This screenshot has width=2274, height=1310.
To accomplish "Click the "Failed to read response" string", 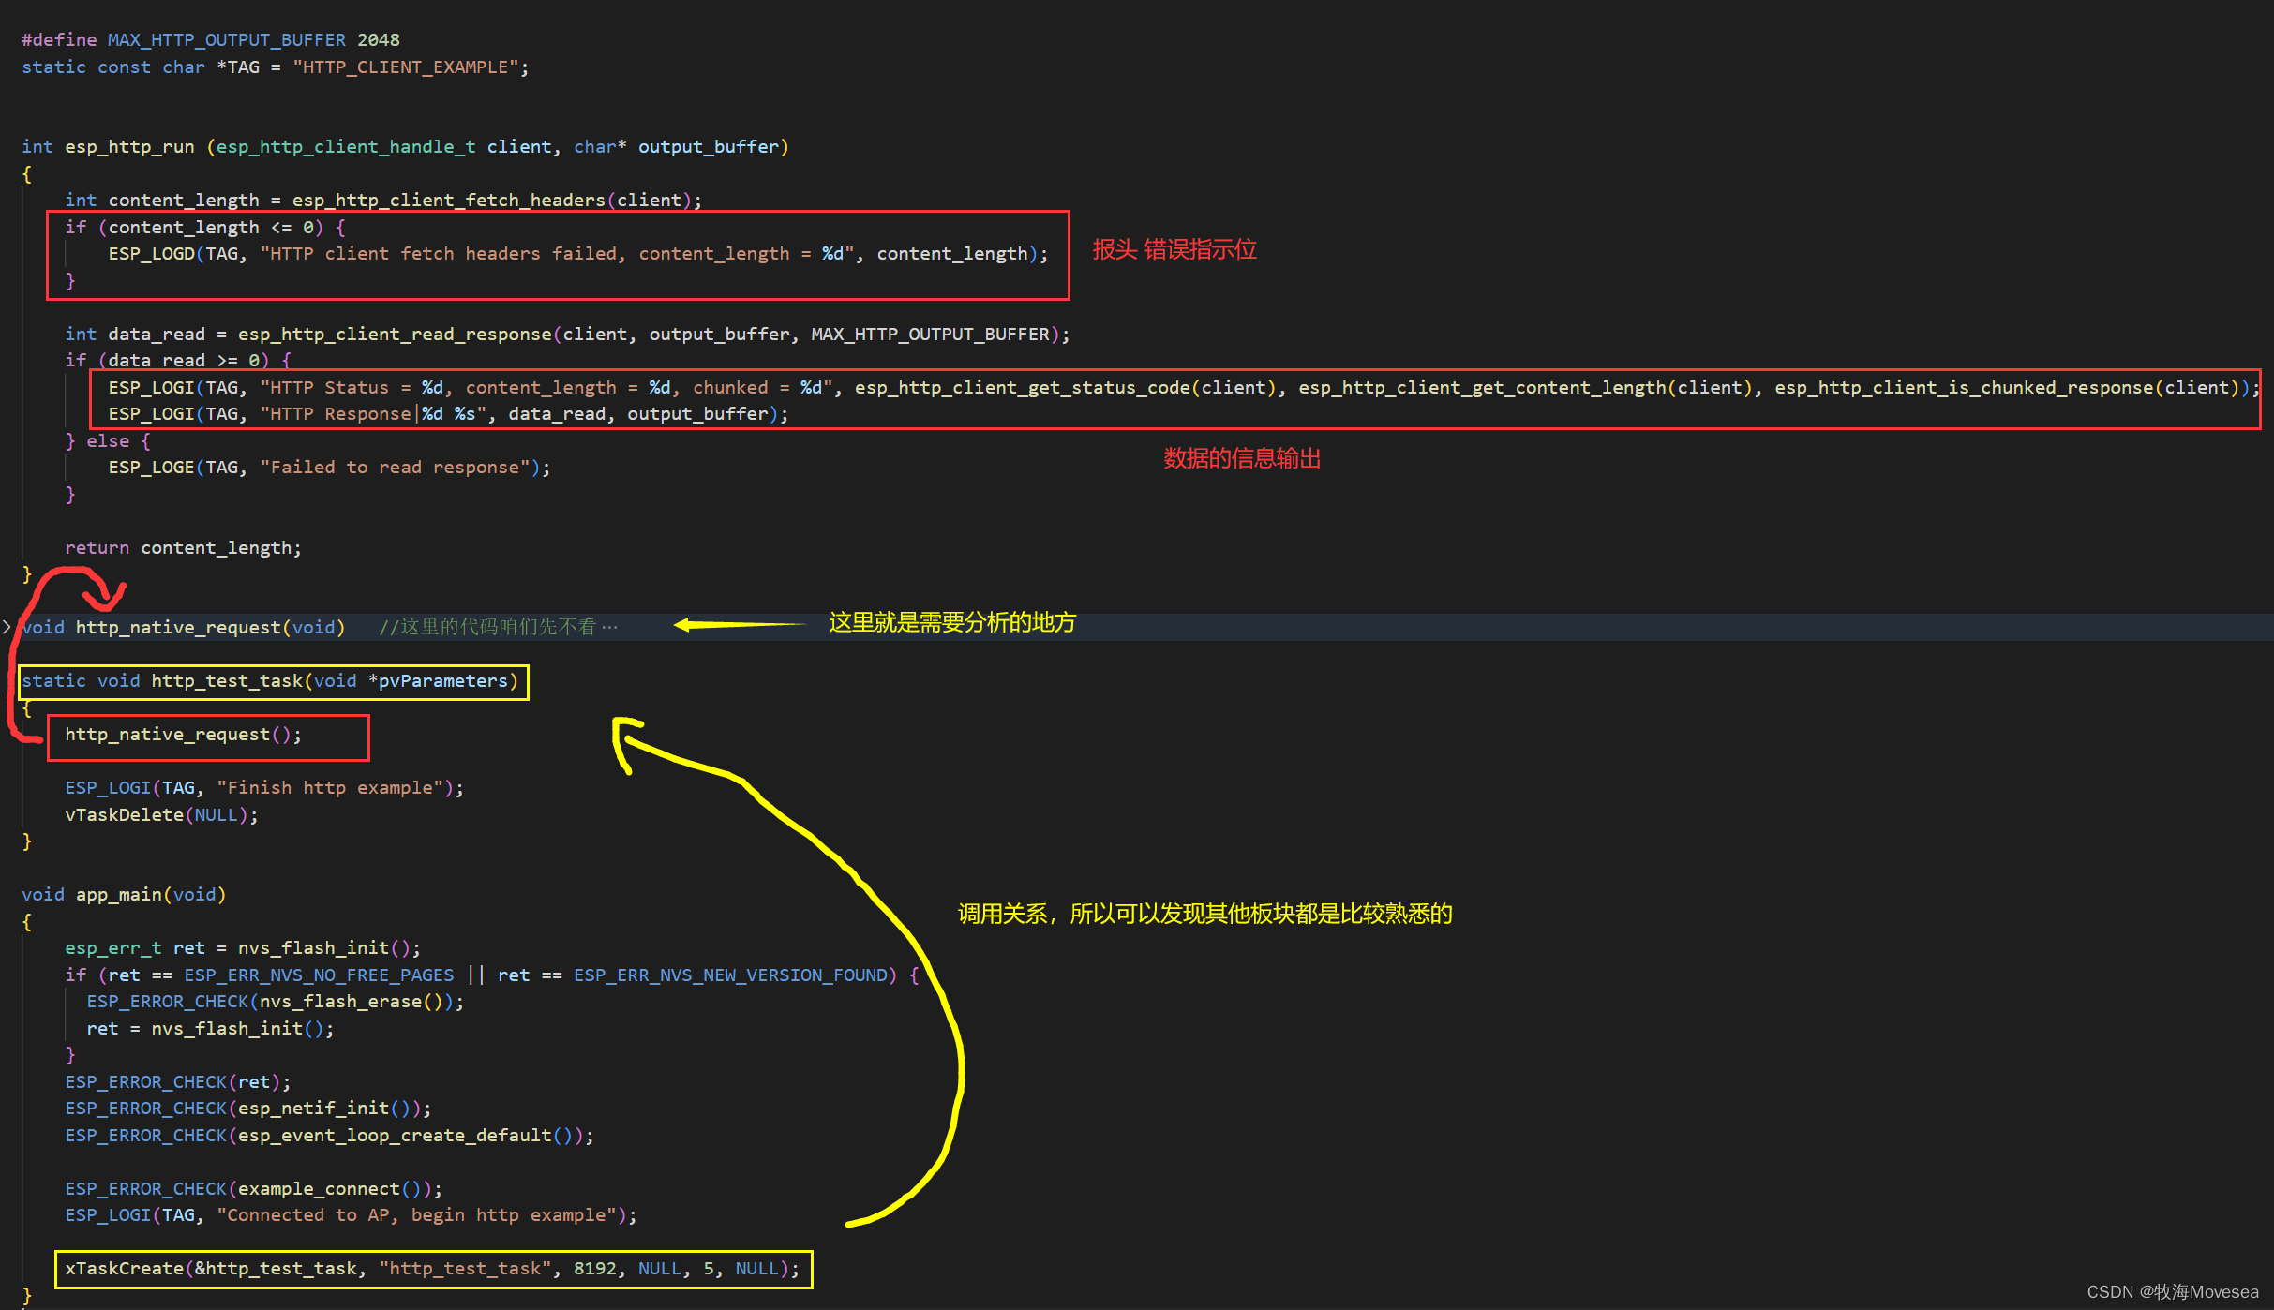I will (x=394, y=468).
